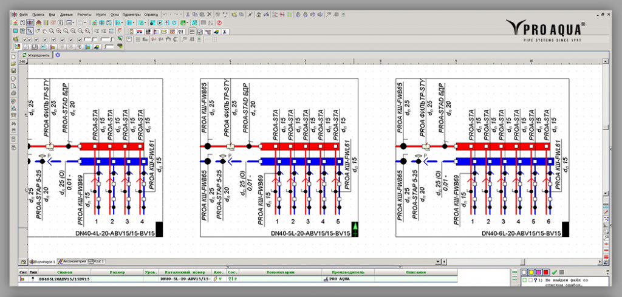Toggle the second checkbox beside the question mark
622x297 pixels.
tap(531, 281)
